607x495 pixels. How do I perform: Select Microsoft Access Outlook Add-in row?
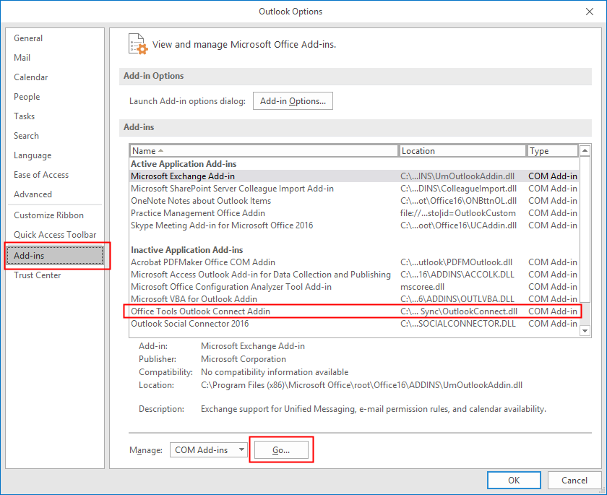tap(354, 275)
